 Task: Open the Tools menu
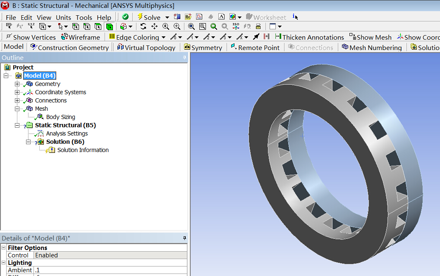pos(84,17)
